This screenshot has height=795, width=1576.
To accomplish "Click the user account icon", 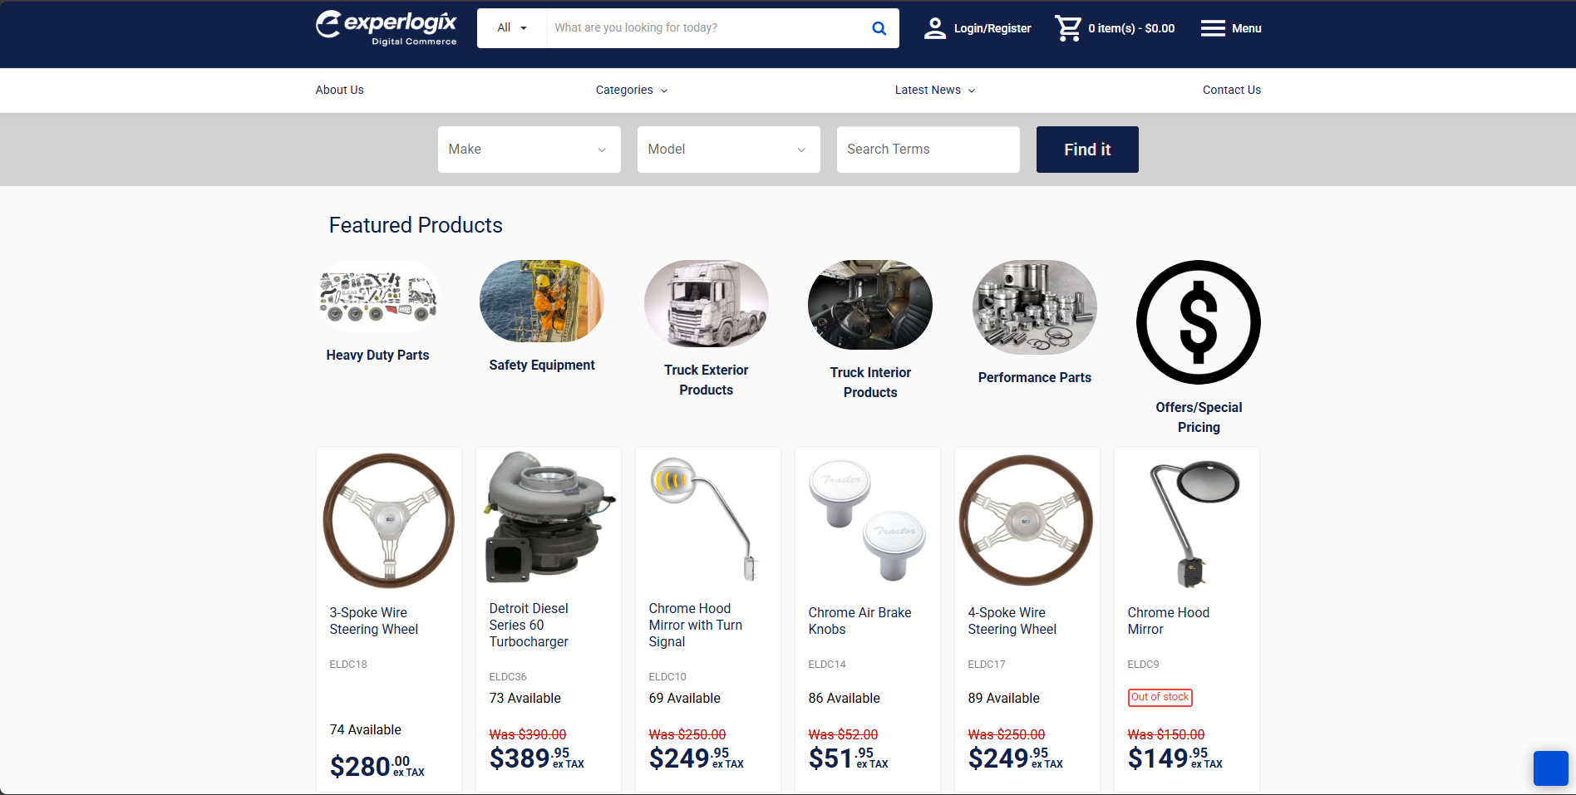I will (935, 28).
